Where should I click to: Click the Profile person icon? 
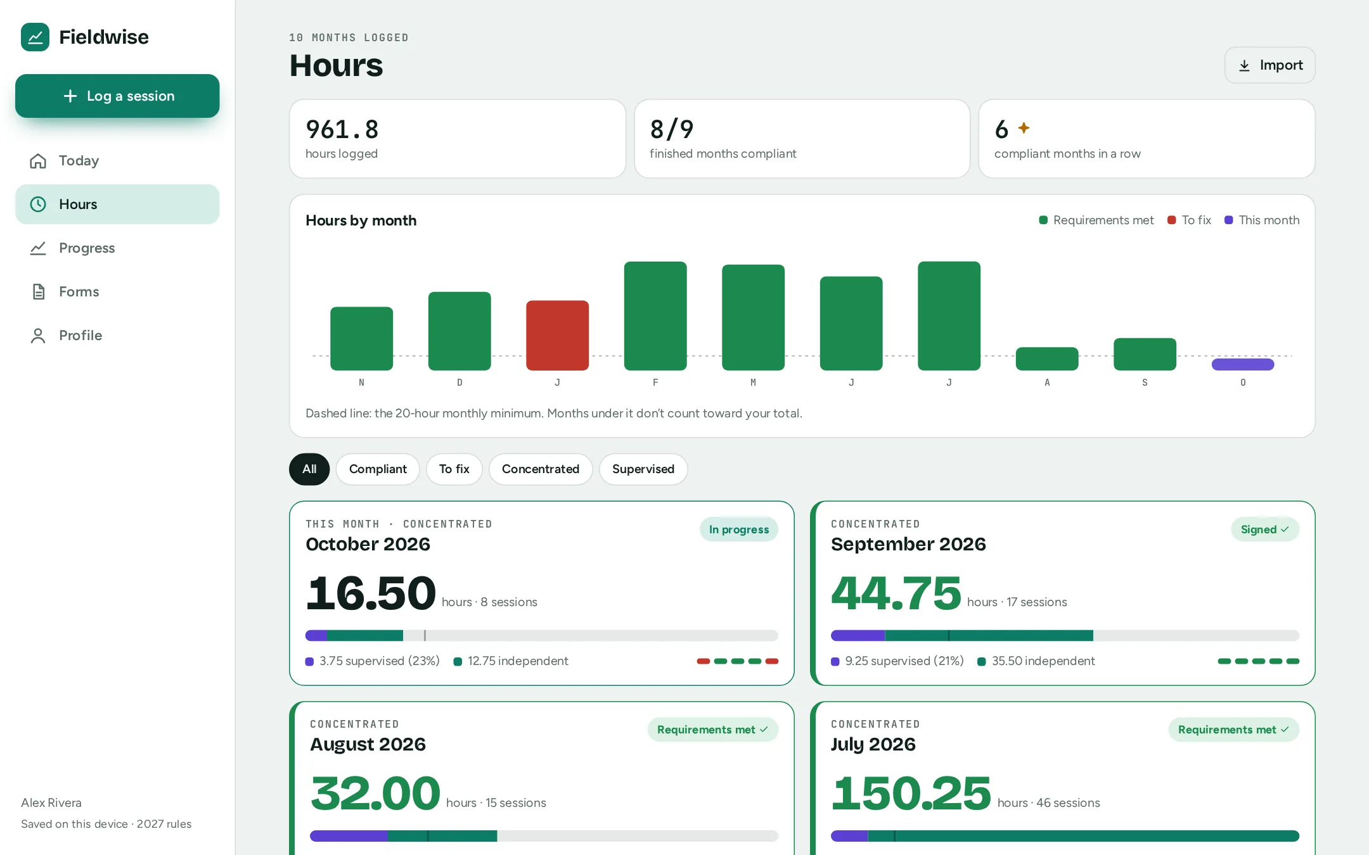coord(38,336)
